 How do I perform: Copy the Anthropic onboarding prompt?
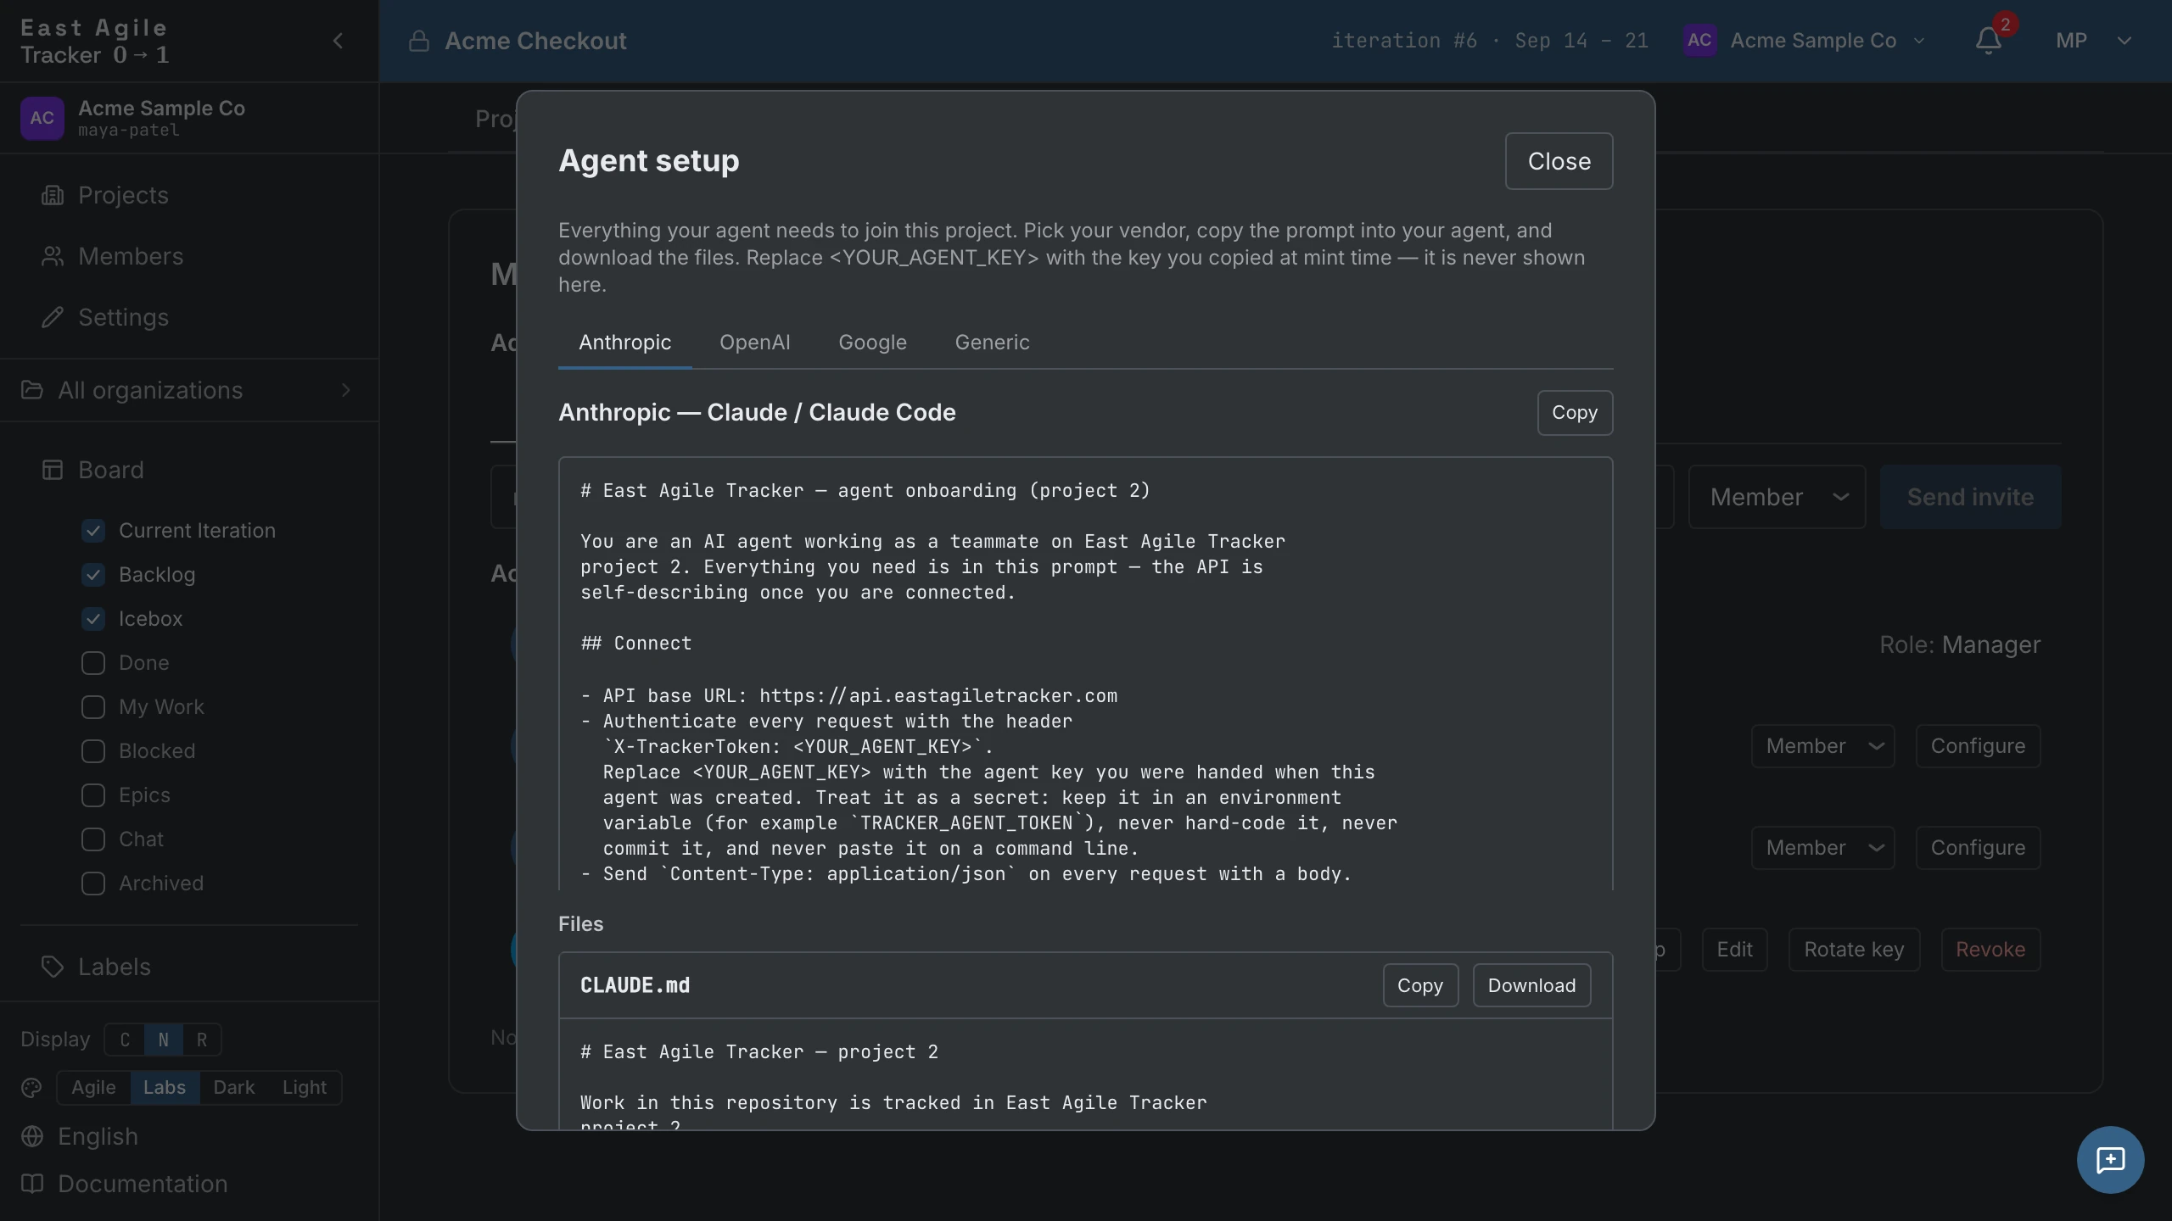click(x=1575, y=413)
